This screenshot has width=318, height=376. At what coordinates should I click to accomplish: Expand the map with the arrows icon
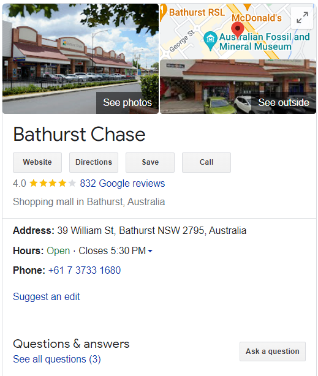click(x=302, y=18)
